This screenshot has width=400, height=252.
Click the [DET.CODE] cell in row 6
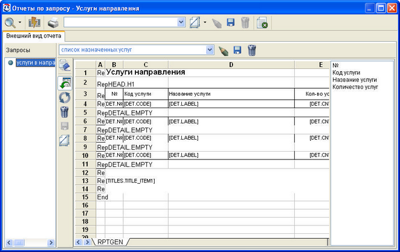tap(146, 121)
